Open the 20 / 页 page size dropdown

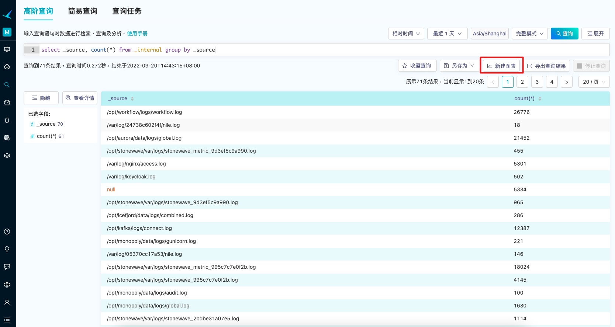594,82
